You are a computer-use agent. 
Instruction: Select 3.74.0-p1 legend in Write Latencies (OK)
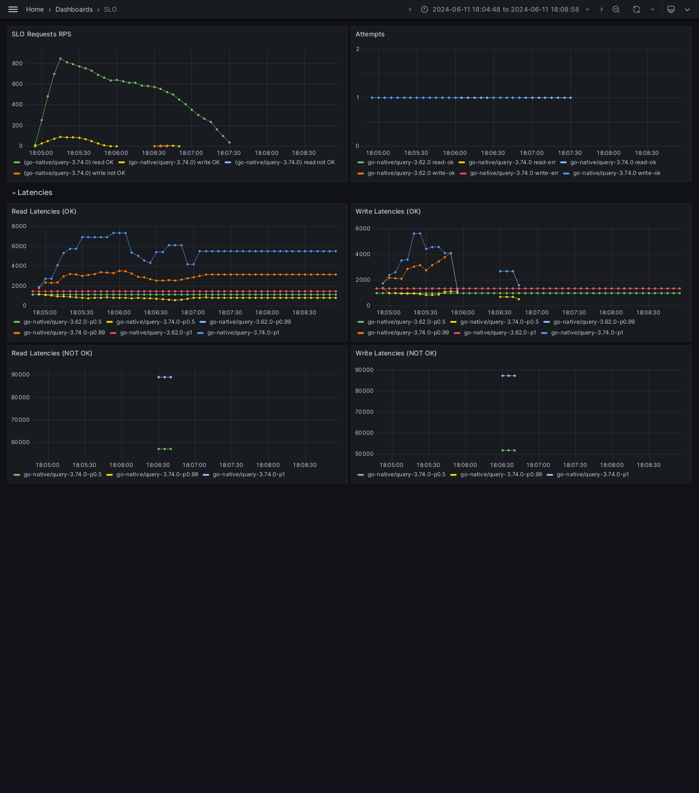click(587, 333)
